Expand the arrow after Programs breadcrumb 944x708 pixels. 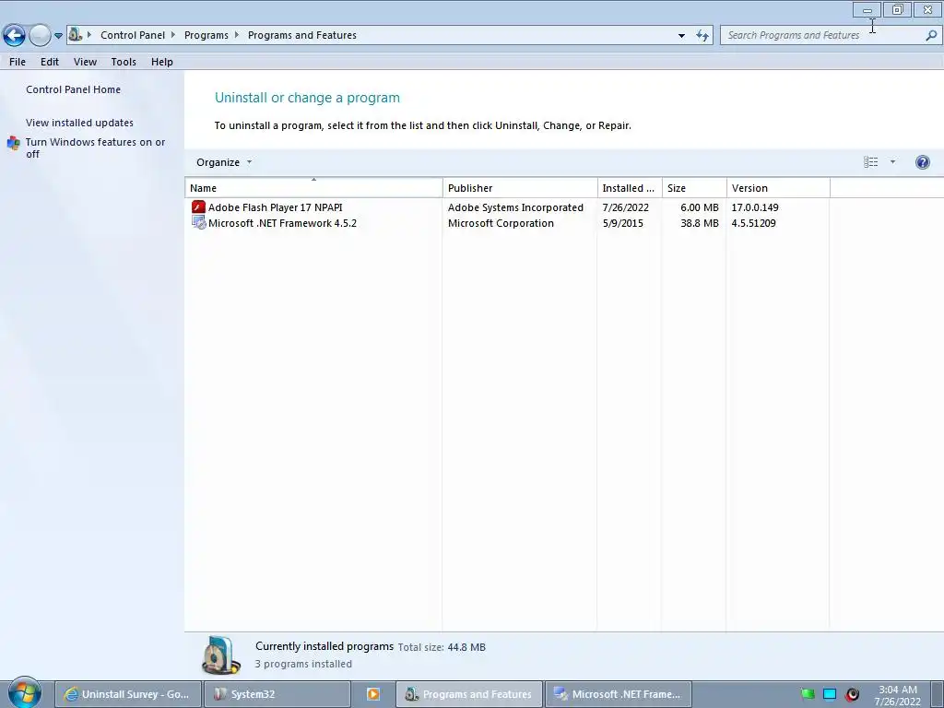pos(237,35)
